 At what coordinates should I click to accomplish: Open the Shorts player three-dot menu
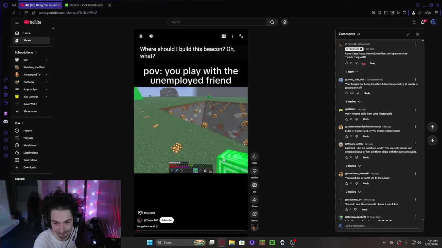[232, 36]
